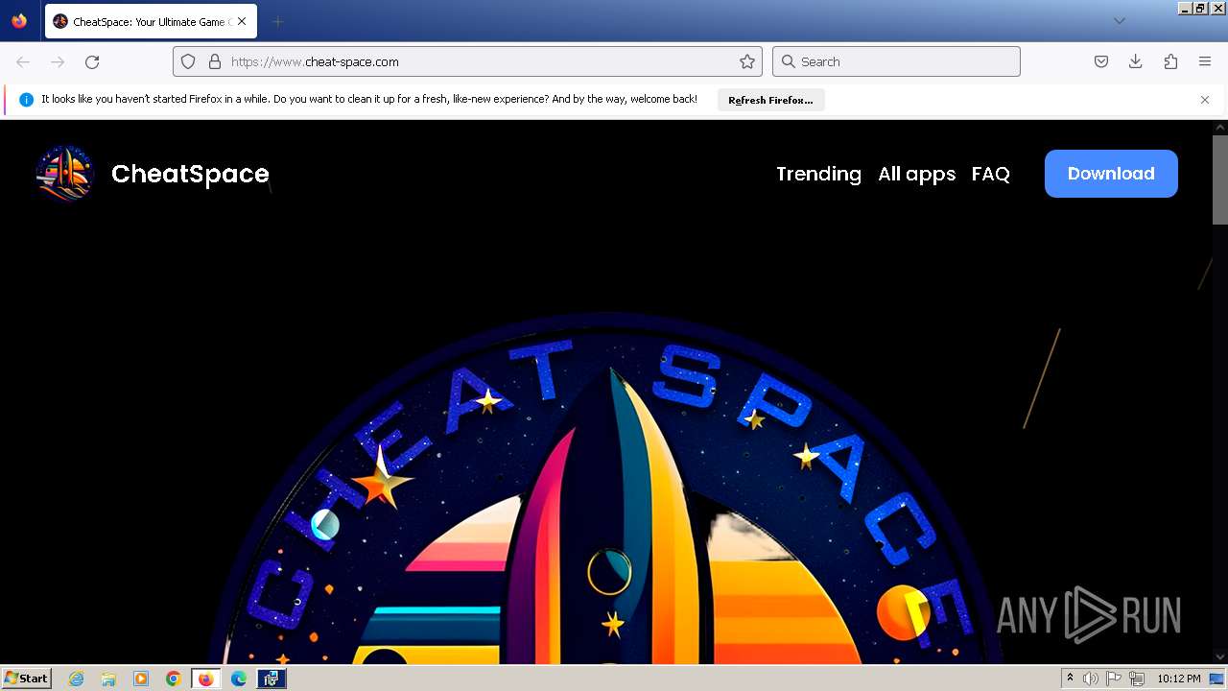The height and width of the screenshot is (691, 1228).
Task: Open a new tab with the plus button
Action: coord(277,21)
